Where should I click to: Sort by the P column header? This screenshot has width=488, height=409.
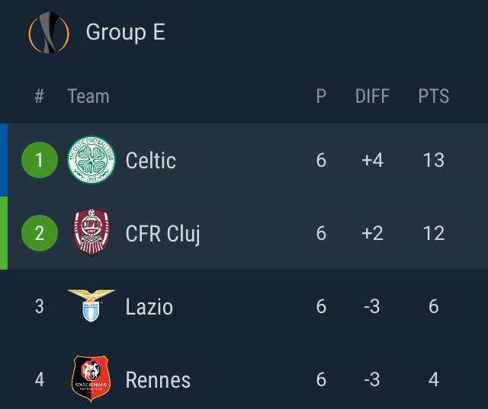[321, 96]
